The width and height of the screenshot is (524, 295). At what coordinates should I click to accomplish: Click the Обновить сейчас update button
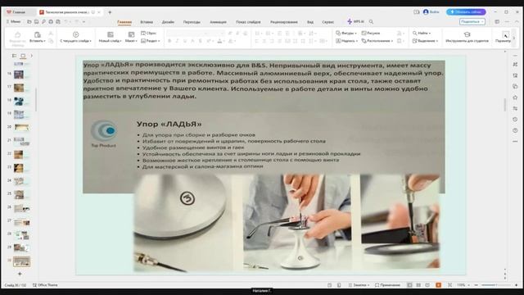(x=466, y=12)
